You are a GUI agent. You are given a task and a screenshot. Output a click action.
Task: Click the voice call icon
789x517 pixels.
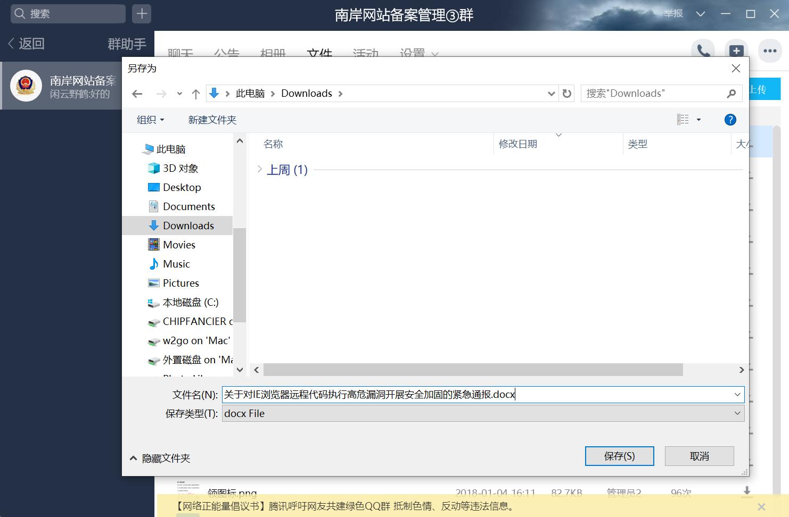(x=703, y=51)
